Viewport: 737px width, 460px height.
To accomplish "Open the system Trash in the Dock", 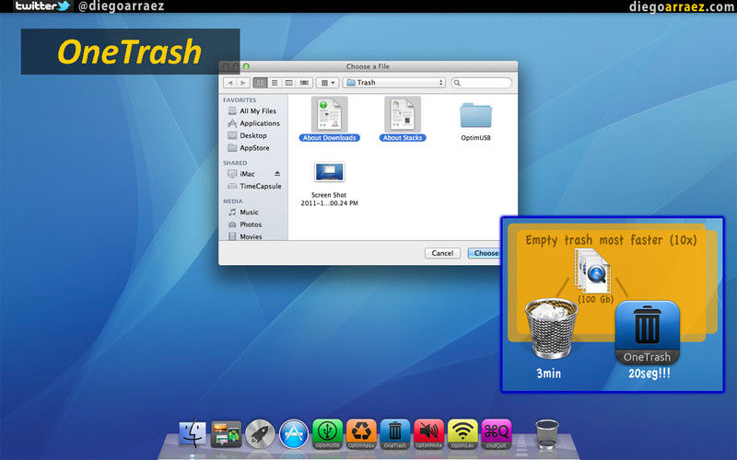I will pyautogui.click(x=546, y=433).
